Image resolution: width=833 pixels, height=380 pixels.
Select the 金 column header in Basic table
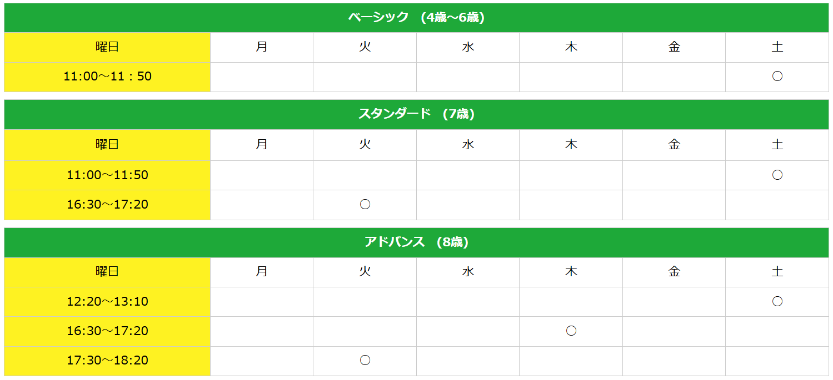674,47
